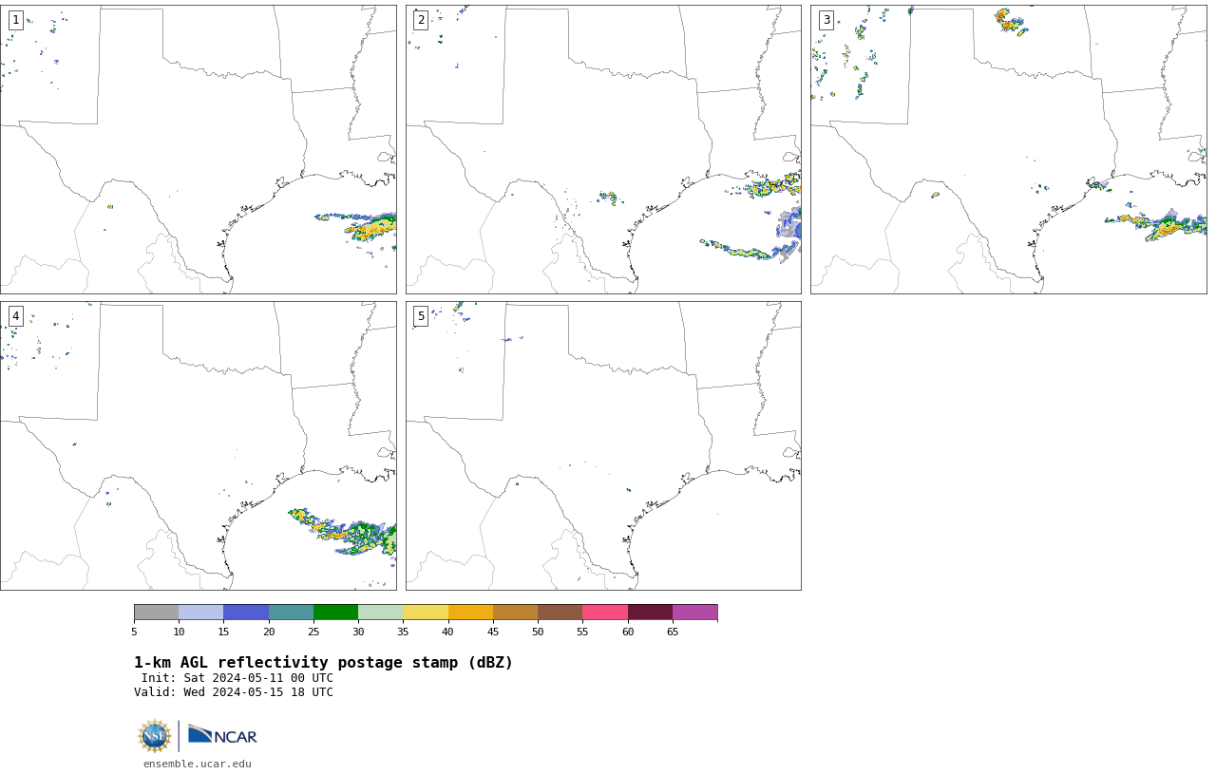Viewport: 1216px width, 774px height.
Task: Click the member number 4 label box
Action: (15, 316)
